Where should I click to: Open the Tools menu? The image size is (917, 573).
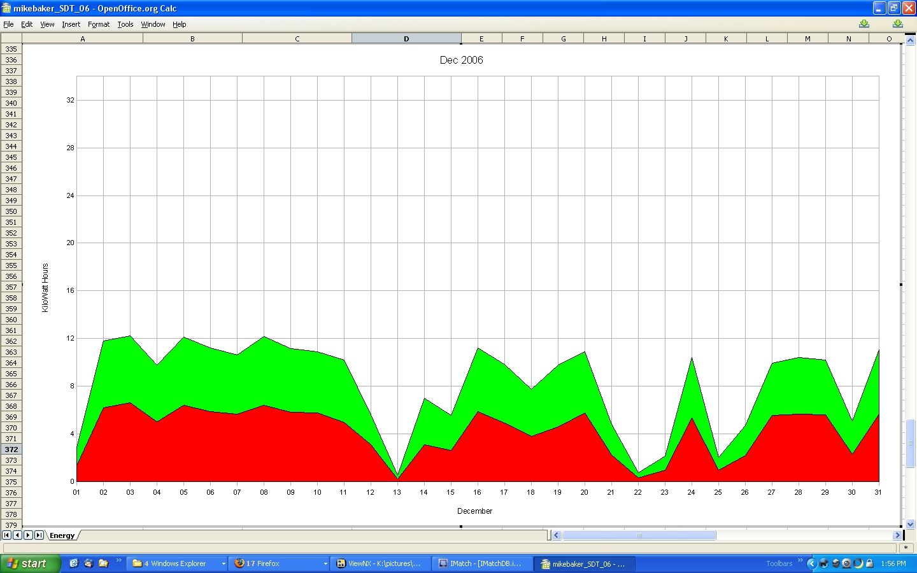tap(125, 24)
